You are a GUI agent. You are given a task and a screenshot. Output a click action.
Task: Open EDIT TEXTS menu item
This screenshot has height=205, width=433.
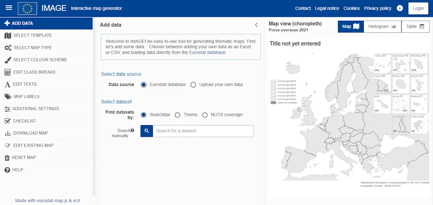pyautogui.click(x=46, y=84)
